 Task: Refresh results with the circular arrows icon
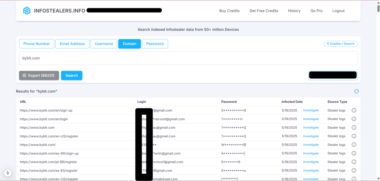coord(356,91)
